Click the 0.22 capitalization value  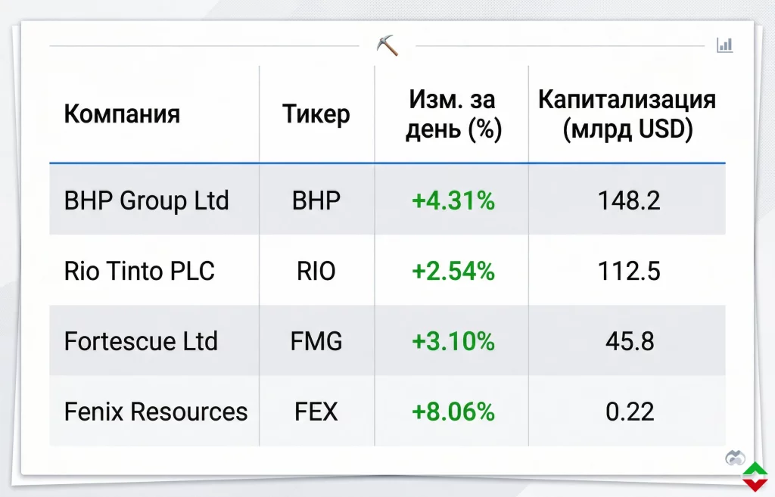pos(630,412)
